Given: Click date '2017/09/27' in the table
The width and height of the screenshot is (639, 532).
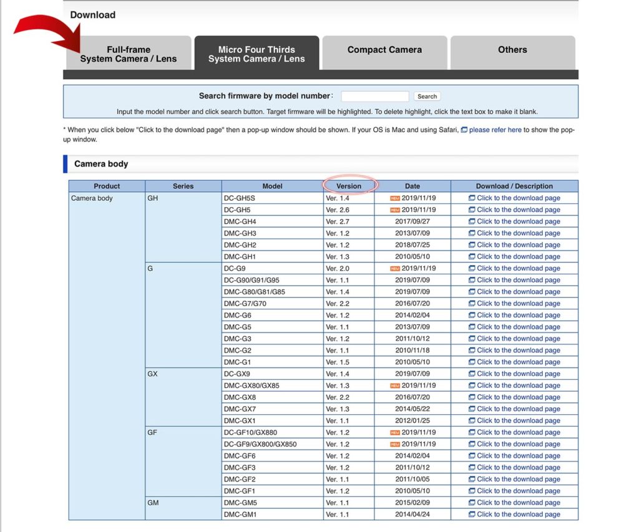Looking at the screenshot, I should click(412, 221).
